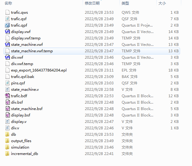
Task: Click the trafic.bdf block diagram icon
Action: point(7,96)
